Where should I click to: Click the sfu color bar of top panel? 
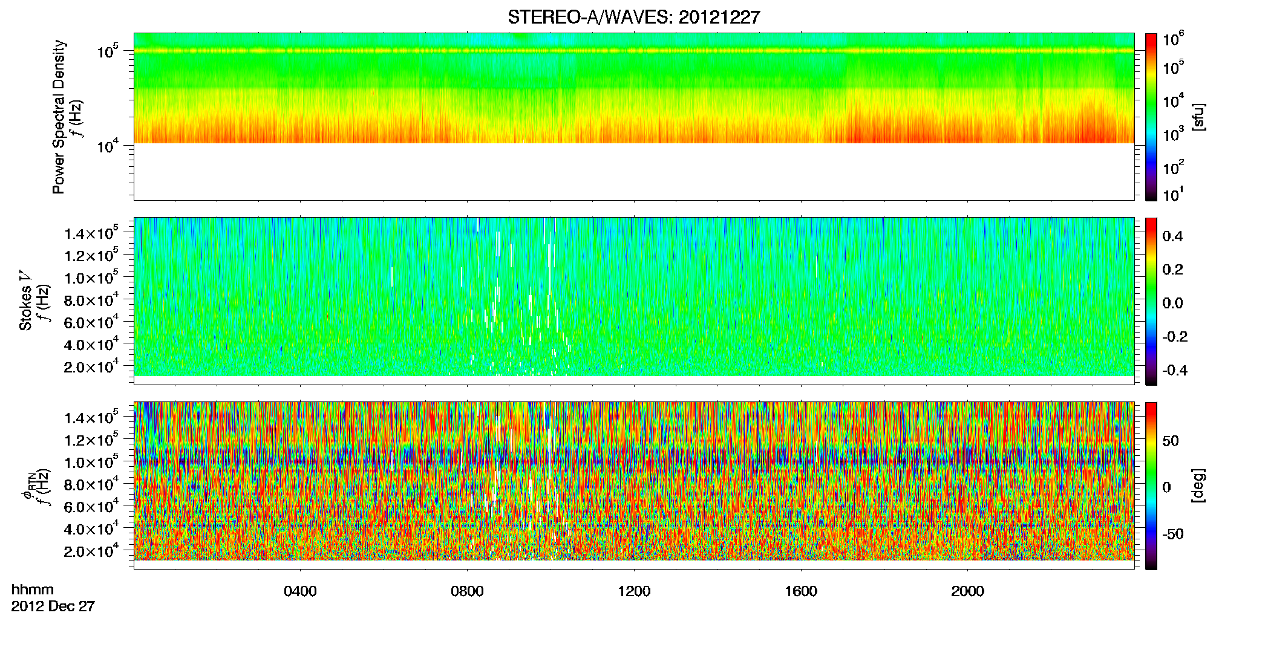point(1151,117)
